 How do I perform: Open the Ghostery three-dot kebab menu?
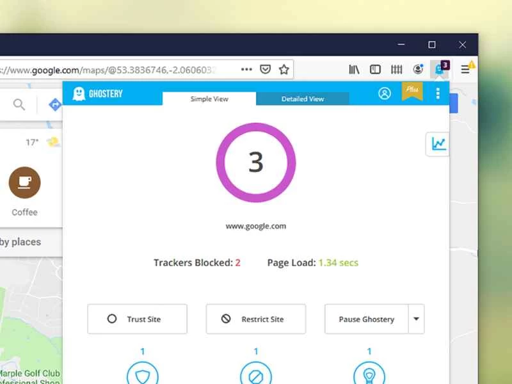pos(438,93)
